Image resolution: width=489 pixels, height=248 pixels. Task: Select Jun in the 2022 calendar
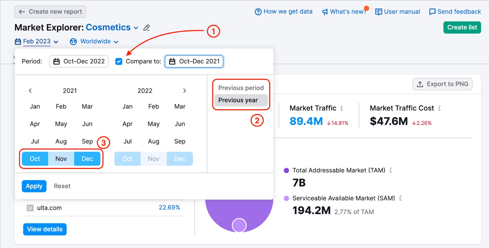(180, 124)
